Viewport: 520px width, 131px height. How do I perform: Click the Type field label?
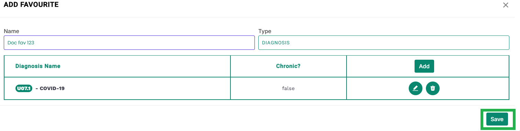coord(265,31)
